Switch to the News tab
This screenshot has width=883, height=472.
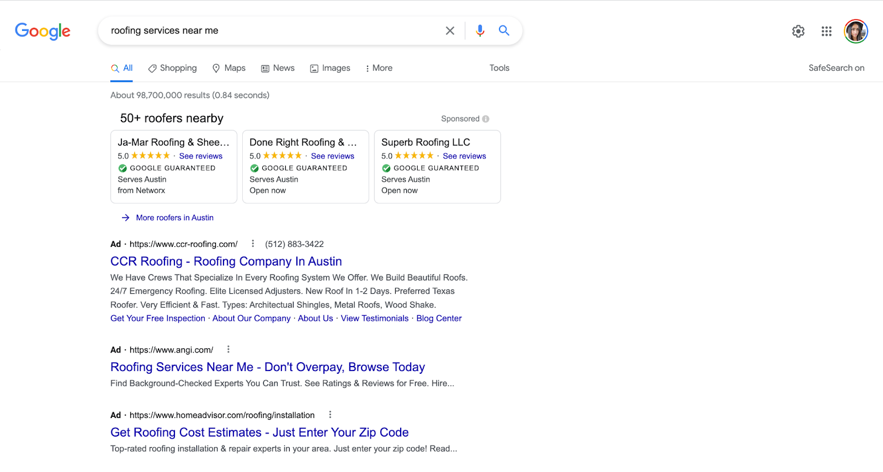pyautogui.click(x=278, y=68)
